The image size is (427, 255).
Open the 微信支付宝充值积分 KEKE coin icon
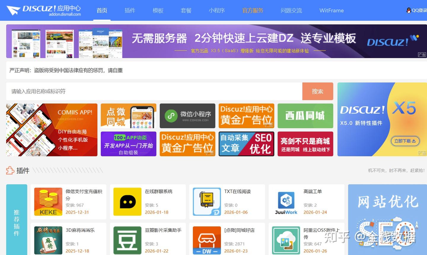pos(48,201)
